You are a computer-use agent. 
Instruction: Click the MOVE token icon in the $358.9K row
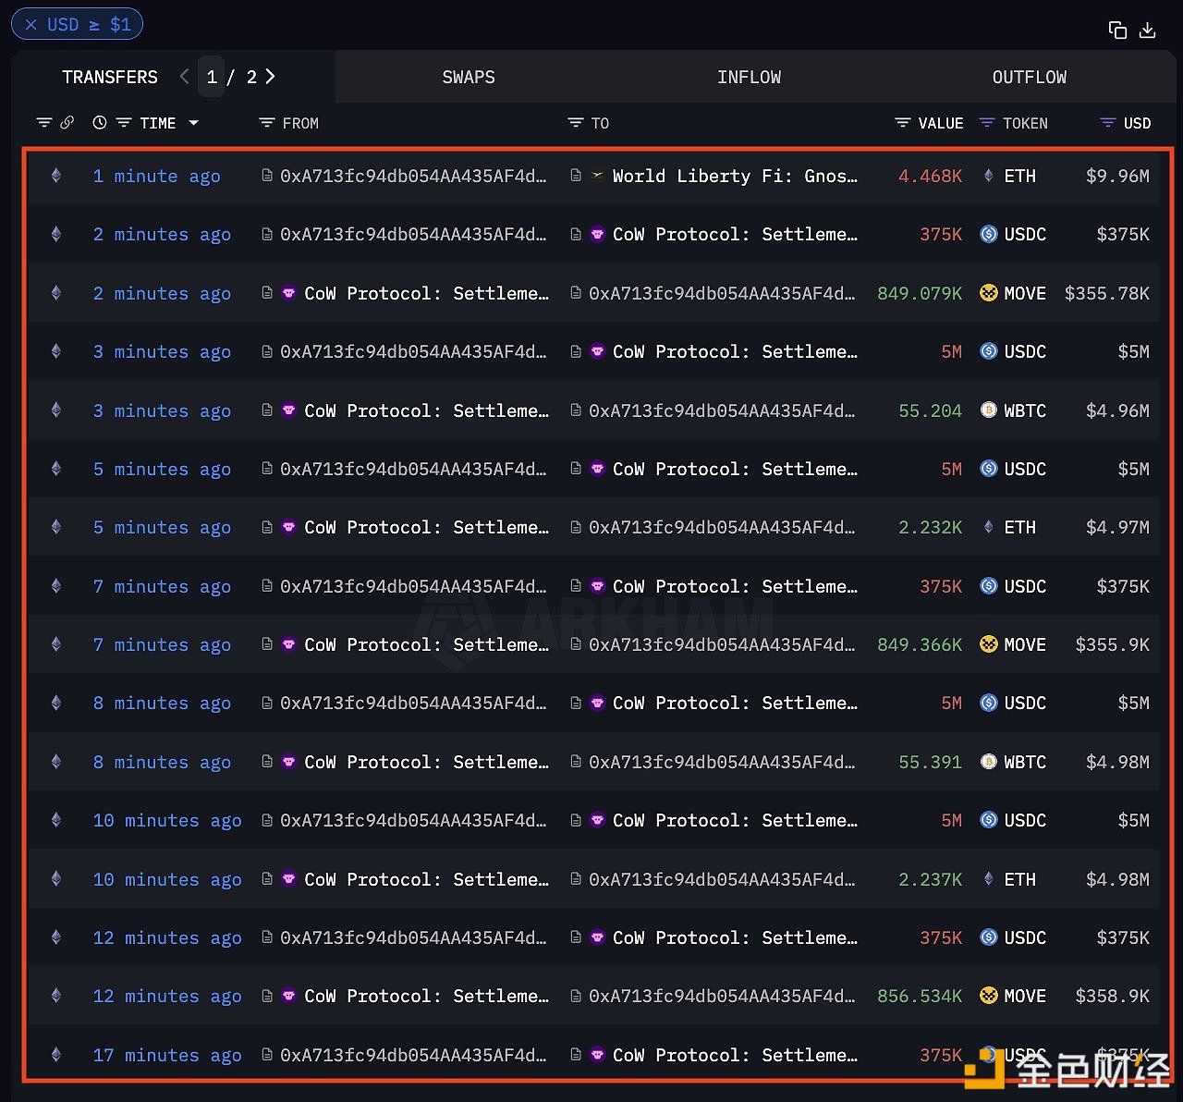(989, 996)
